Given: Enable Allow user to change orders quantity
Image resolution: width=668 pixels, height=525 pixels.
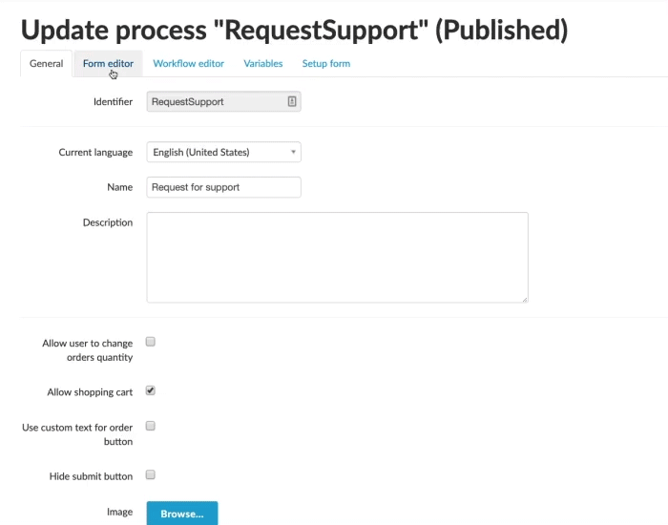Looking at the screenshot, I should pos(151,342).
